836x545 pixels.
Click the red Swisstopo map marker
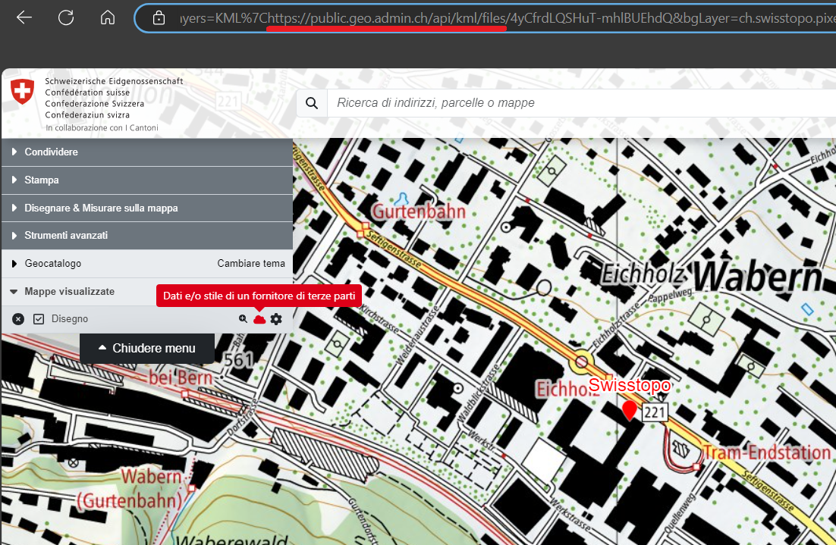coord(629,410)
